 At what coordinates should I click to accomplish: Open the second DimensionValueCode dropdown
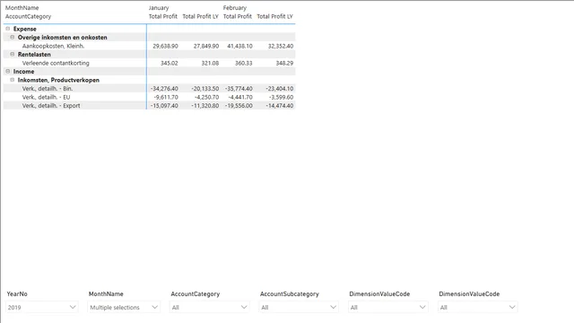[477, 307]
